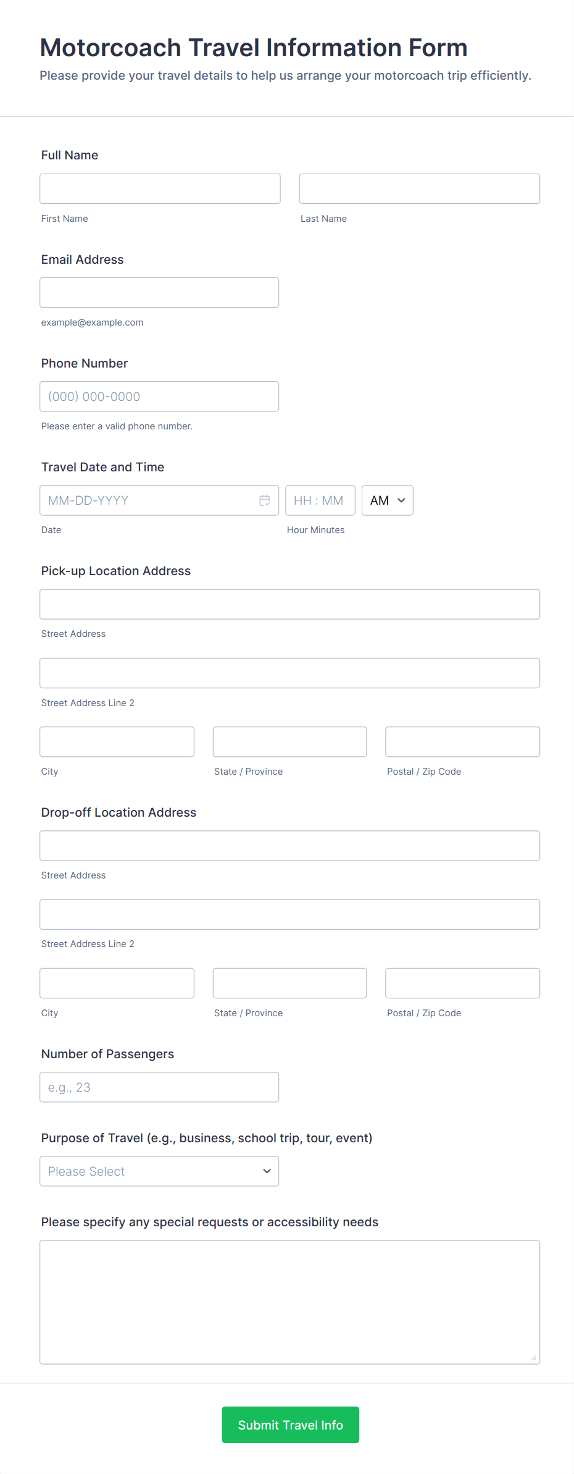Image resolution: width=574 pixels, height=1474 pixels.
Task: Click Pick-up State / Province field
Action: pyautogui.click(x=289, y=741)
